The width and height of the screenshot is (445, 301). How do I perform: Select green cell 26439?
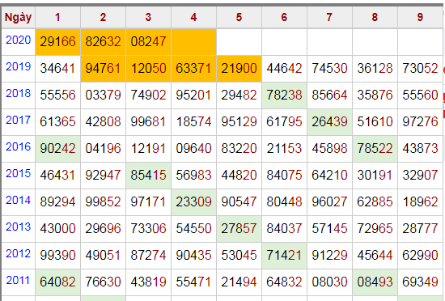(329, 121)
